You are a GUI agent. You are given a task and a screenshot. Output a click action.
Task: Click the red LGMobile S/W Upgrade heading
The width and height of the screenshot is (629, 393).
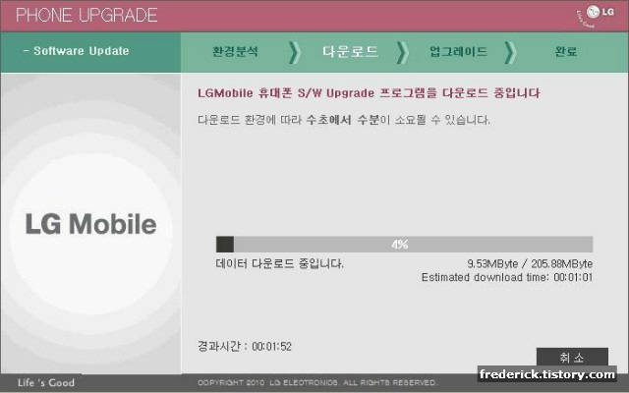pyautogui.click(x=369, y=93)
